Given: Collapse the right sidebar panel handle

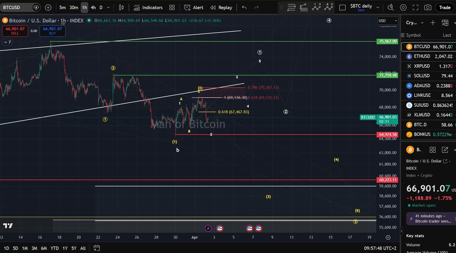Looking at the screenshot, I should pos(401,231).
